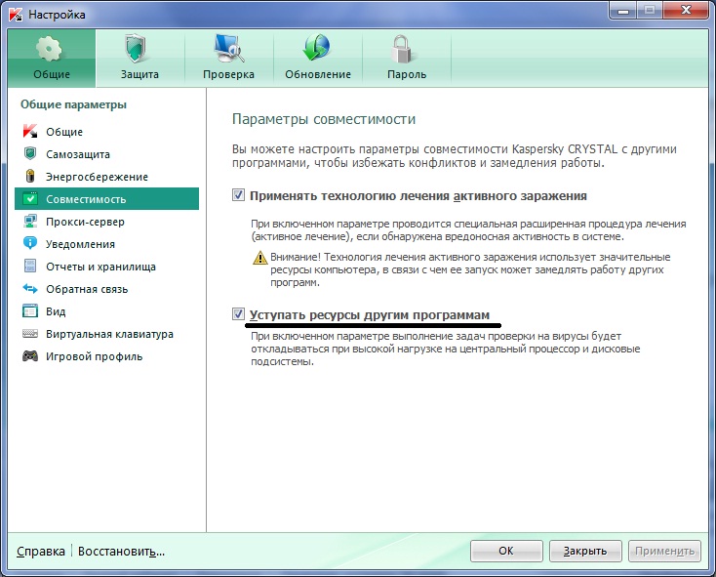Click the globe arrow Обновление icon
The width and height of the screenshot is (716, 577).
(316, 48)
